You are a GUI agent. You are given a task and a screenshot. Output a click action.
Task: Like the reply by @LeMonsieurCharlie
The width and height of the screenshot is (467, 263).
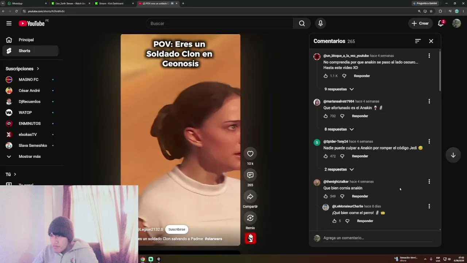tap(334, 221)
